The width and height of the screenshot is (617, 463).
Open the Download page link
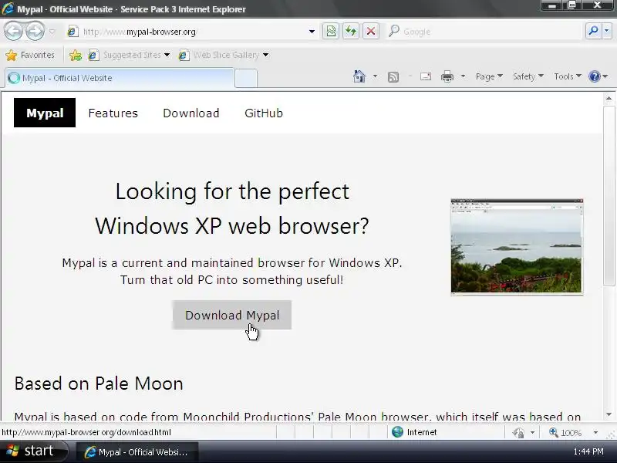(x=190, y=113)
